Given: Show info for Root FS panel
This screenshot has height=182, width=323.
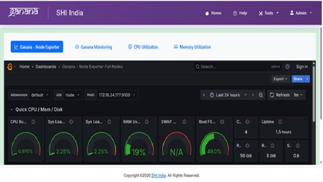Looking at the screenshot, I should 222,122.
